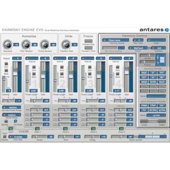Select the Sm Choir voice preset
This screenshot has height=170, width=170.
tap(153, 110)
